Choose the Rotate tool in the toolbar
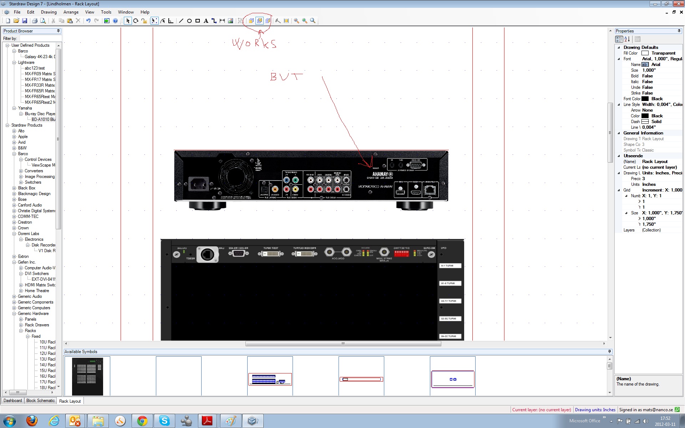Screen dimensions: 685x428 point(136,21)
